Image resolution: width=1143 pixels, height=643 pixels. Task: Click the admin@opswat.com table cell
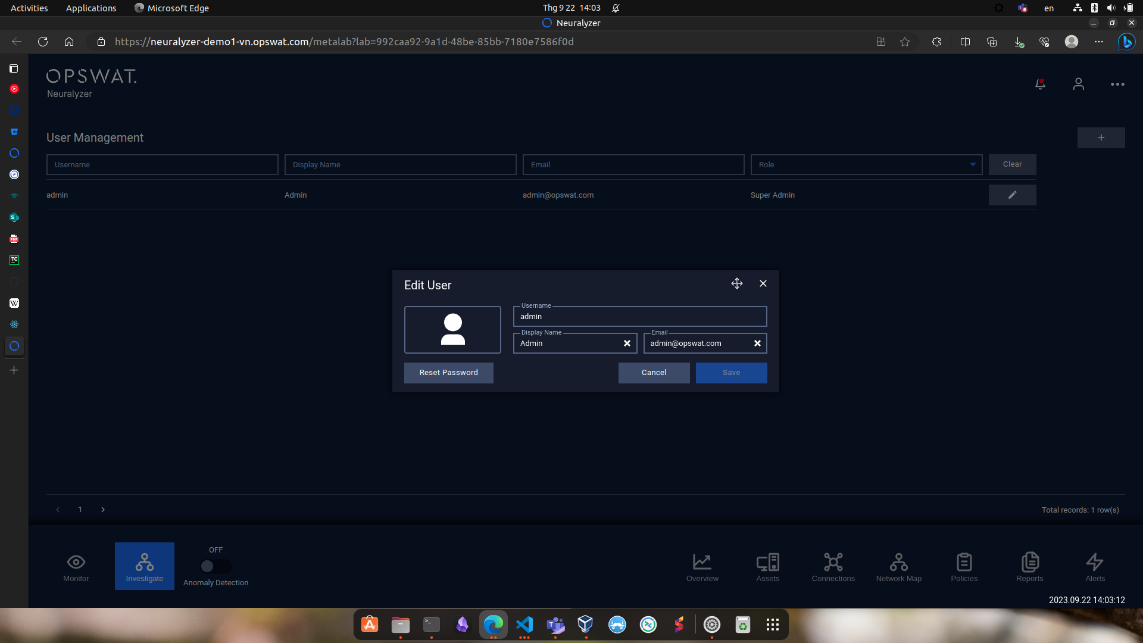point(558,195)
